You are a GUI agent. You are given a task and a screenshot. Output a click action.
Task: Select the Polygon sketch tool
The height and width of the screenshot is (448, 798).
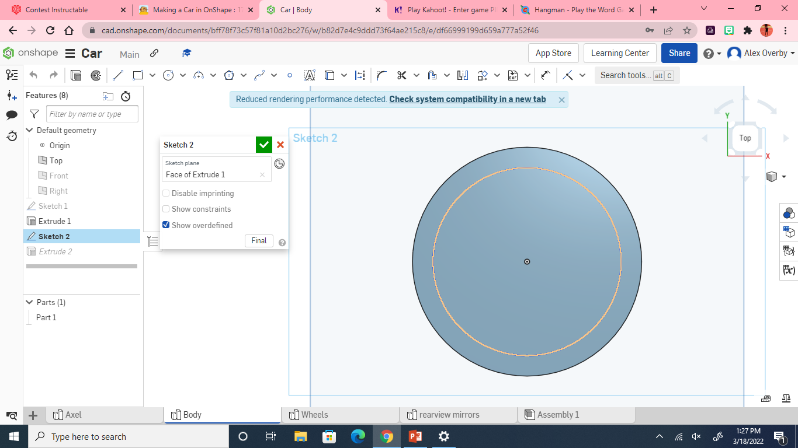coord(228,75)
